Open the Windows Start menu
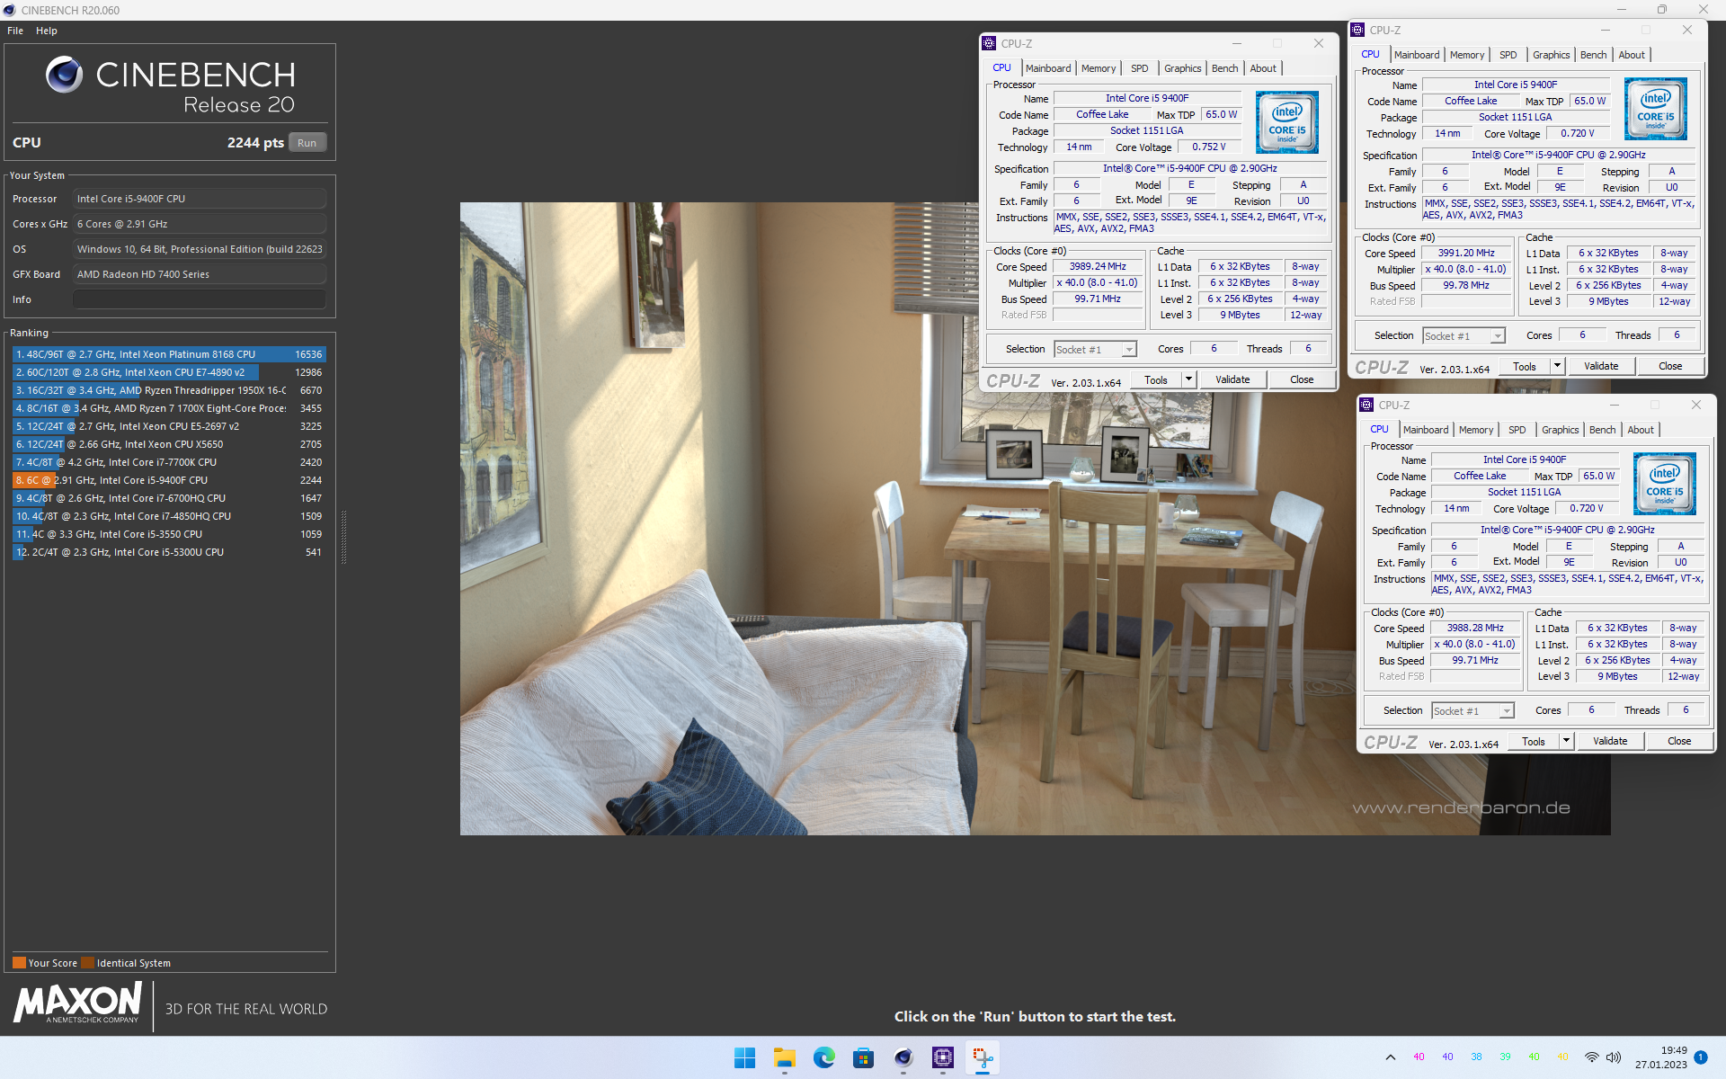The height and width of the screenshot is (1079, 1726). click(x=744, y=1058)
